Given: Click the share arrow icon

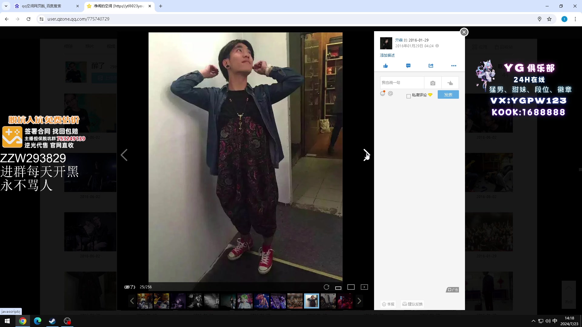Looking at the screenshot, I should (431, 66).
